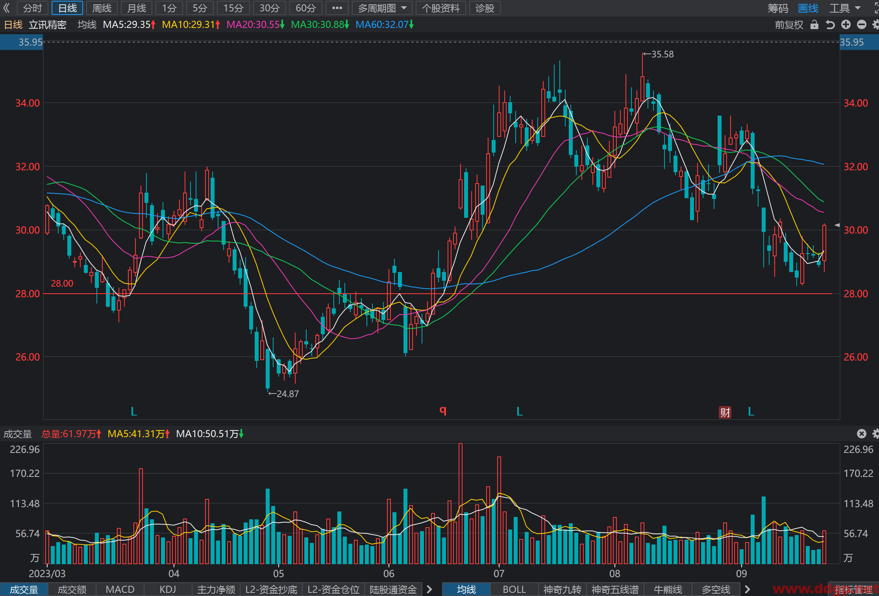
Task: Toggle the 筹码 chip distribution panel
Action: tap(778, 8)
